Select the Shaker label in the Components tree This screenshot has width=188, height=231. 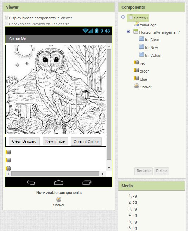[145, 87]
